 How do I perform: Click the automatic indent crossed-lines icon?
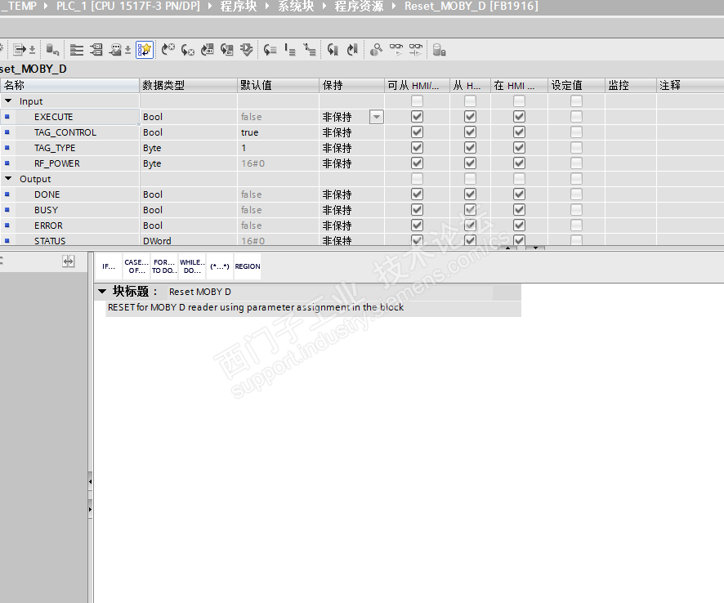310,49
